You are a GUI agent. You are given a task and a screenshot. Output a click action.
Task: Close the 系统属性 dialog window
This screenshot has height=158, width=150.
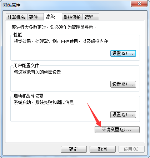(139, 4)
